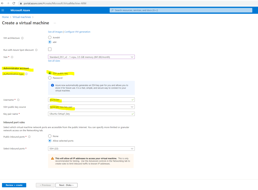Click the Previous button

[x=45, y=185]
